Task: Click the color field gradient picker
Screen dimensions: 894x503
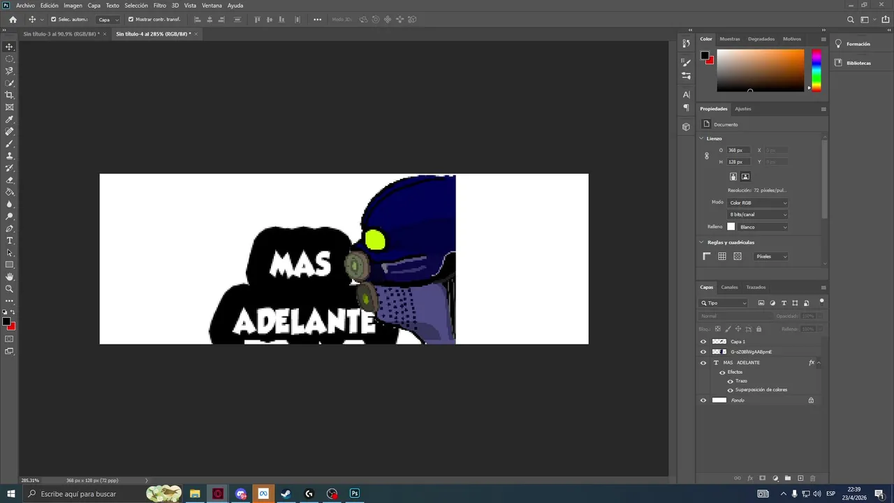Action: tap(761, 70)
